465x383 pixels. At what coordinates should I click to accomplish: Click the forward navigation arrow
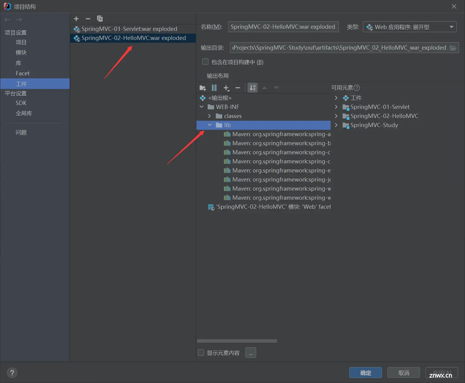(x=19, y=20)
